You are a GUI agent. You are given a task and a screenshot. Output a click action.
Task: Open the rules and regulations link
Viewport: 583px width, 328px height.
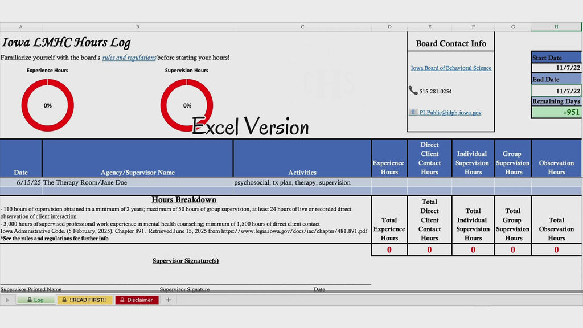(x=129, y=58)
